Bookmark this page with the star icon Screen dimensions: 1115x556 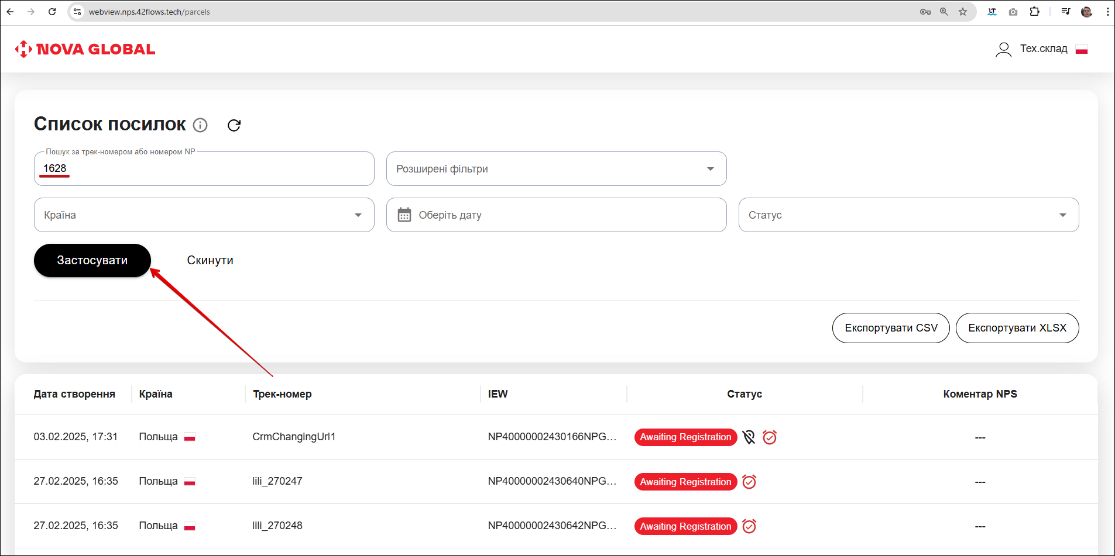[x=963, y=12]
